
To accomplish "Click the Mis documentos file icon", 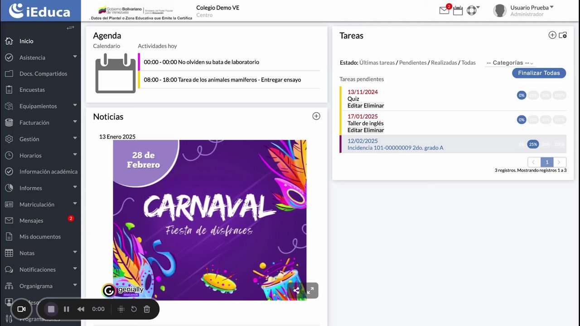I will click(x=9, y=237).
